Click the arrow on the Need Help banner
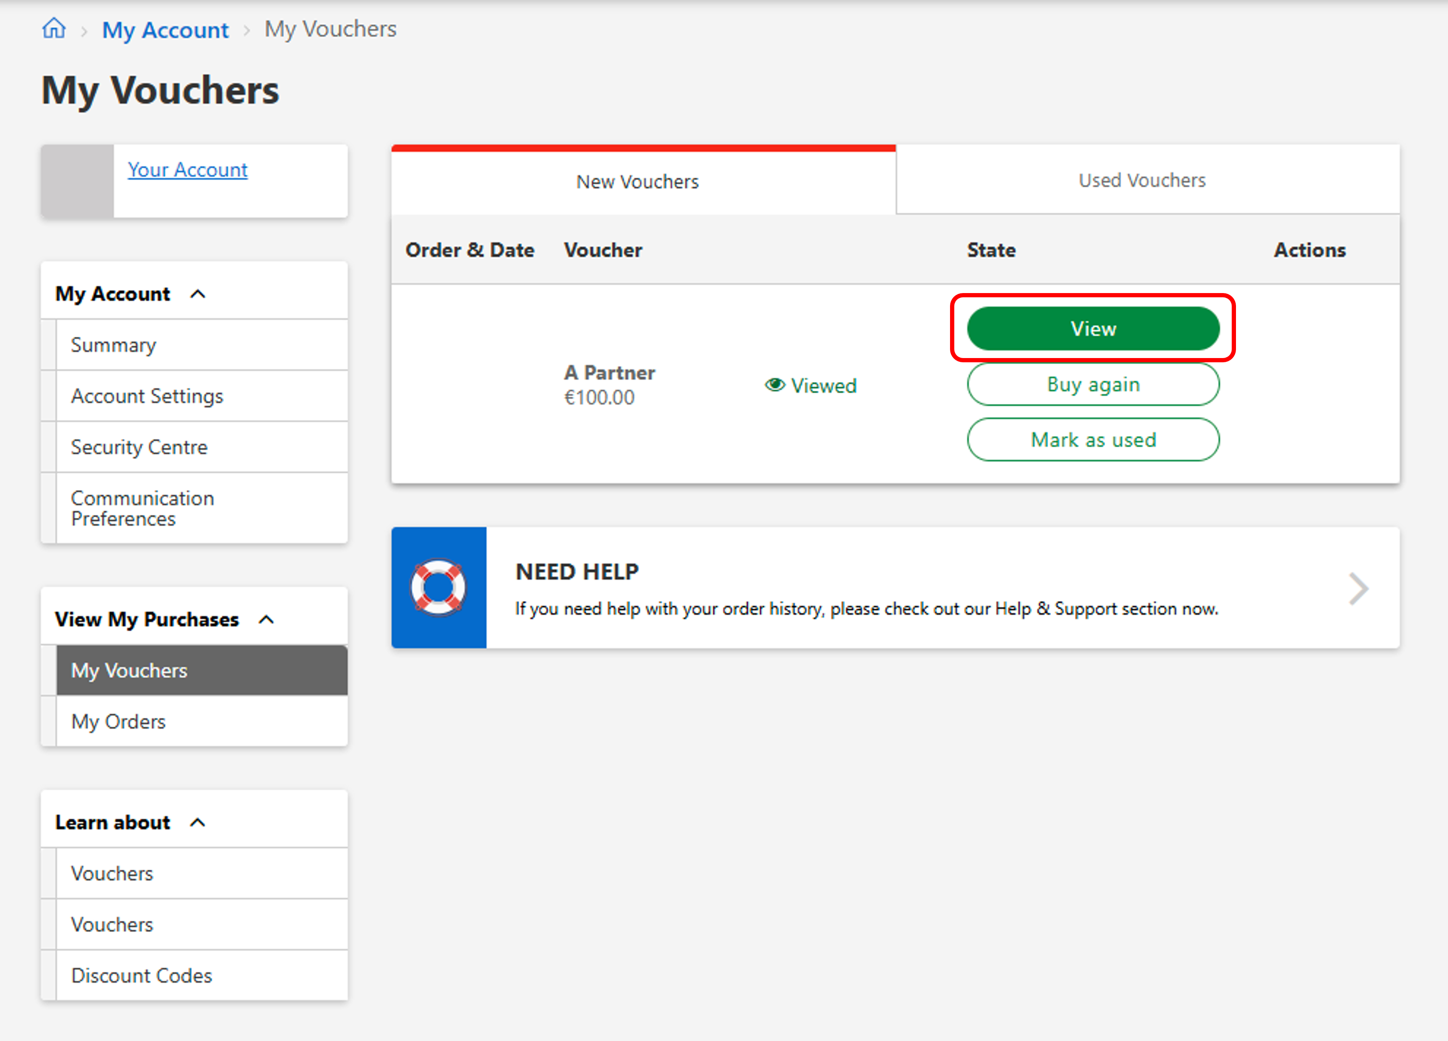 1358,589
